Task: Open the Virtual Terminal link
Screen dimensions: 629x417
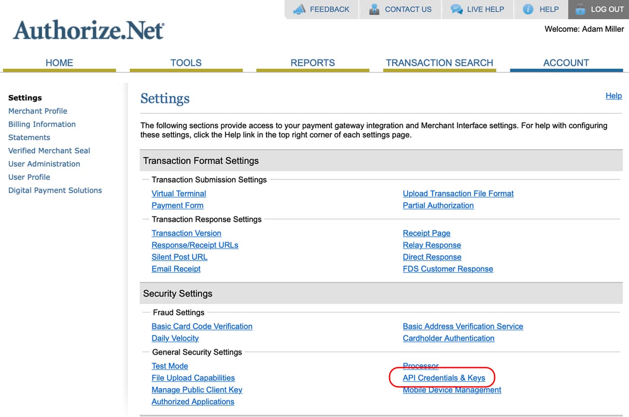Action: (179, 194)
